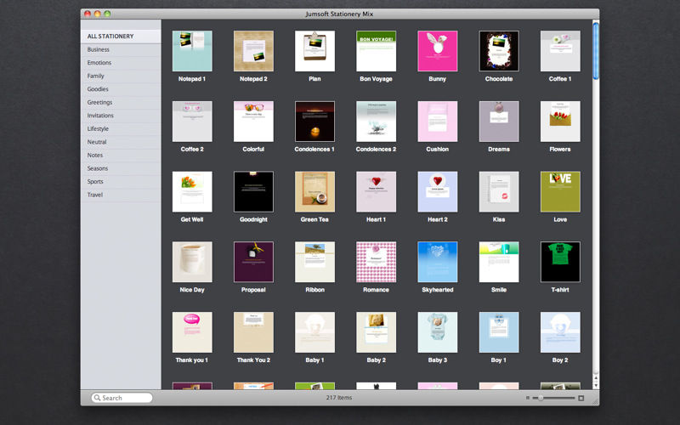Viewport: 680px width, 425px height.
Task: Select the purple Proposal template
Action: pos(253,262)
